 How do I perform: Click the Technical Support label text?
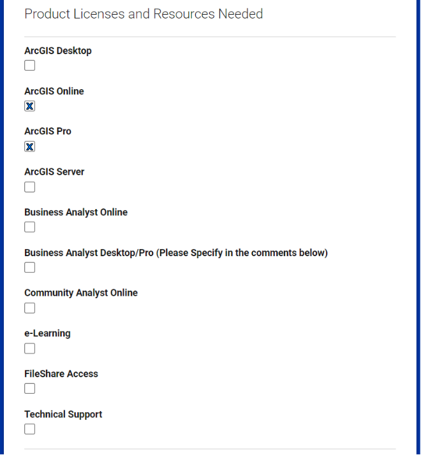pyautogui.click(x=63, y=414)
